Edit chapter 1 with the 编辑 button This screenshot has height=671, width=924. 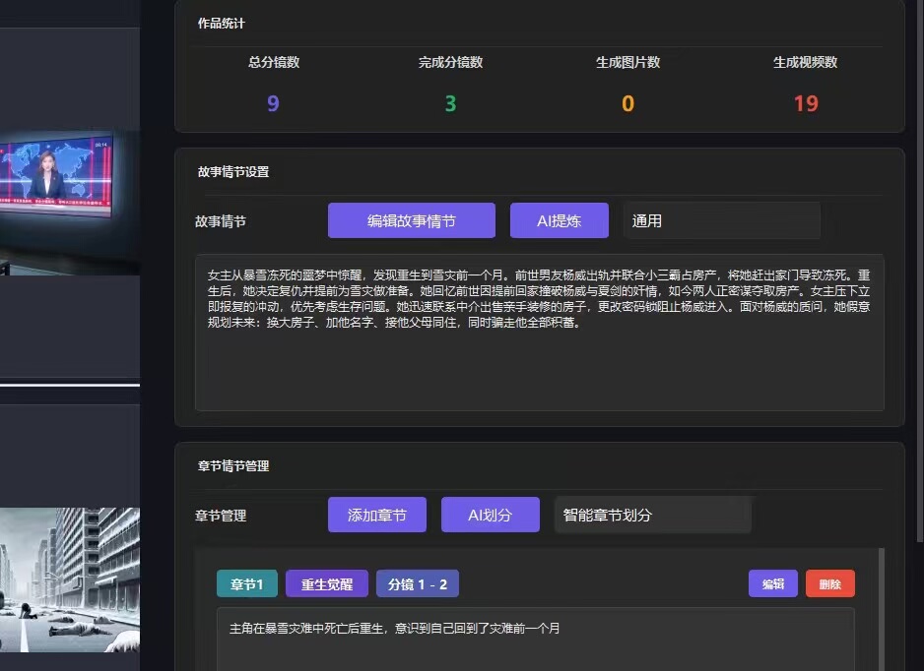click(773, 583)
